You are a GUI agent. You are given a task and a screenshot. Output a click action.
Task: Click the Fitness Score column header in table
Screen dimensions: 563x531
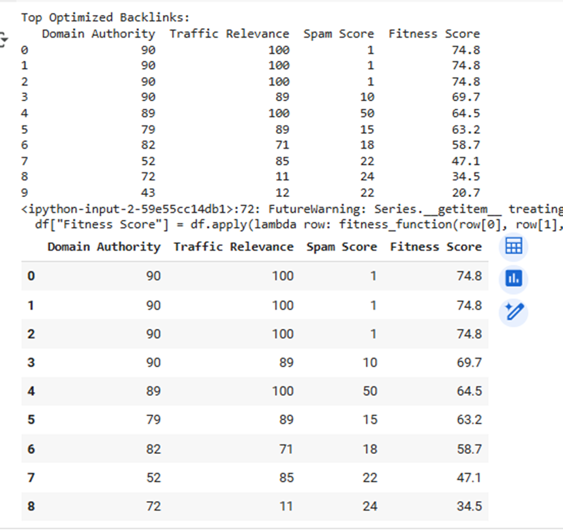click(436, 247)
